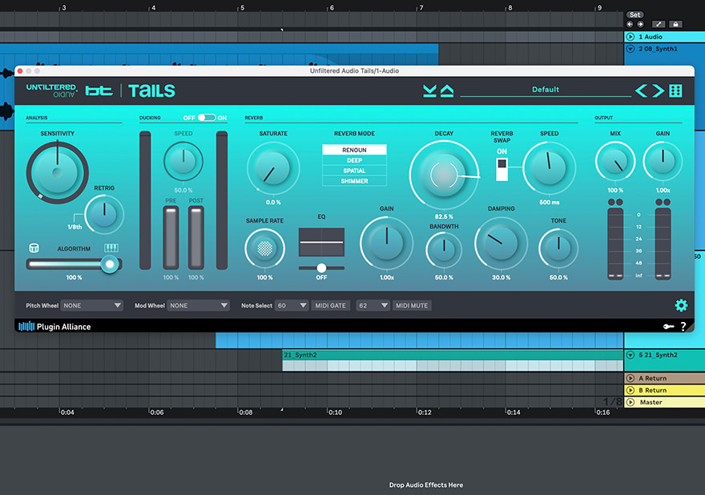Go to next preset arrow
Screen dimensions: 705x495
(x=659, y=91)
